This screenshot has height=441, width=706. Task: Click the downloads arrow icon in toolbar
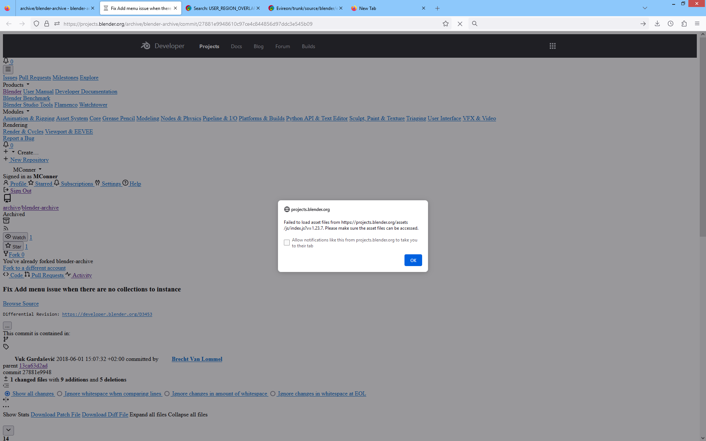coord(657,24)
